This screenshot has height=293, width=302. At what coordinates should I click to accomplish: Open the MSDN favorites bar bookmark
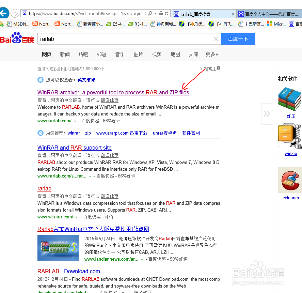[18, 24]
